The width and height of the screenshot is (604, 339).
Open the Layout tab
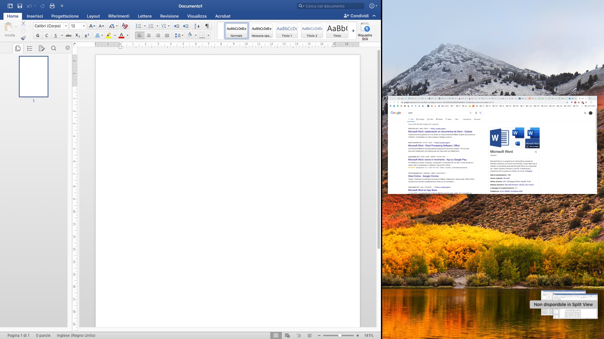point(93,16)
